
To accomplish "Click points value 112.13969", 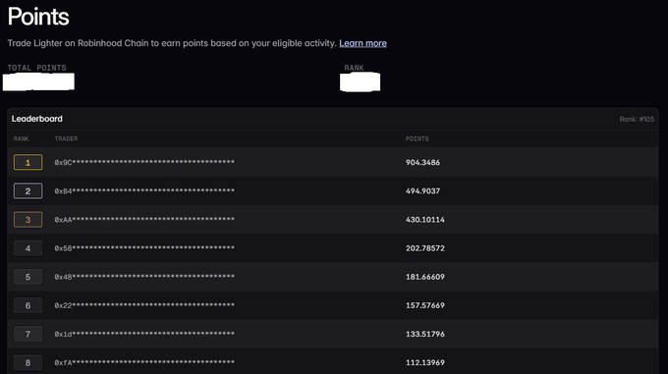I will pos(424,362).
